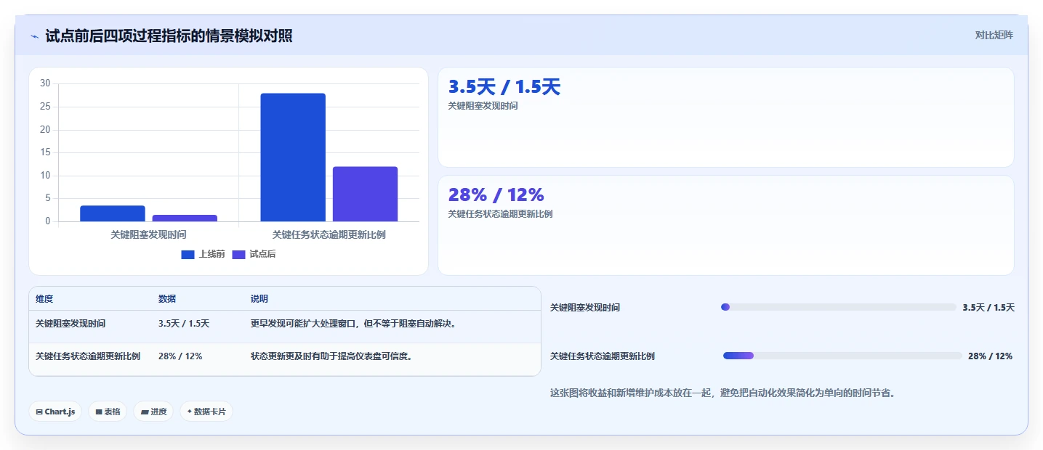Click the 进度 tag chip
This screenshot has height=450, width=1043.
(x=153, y=412)
